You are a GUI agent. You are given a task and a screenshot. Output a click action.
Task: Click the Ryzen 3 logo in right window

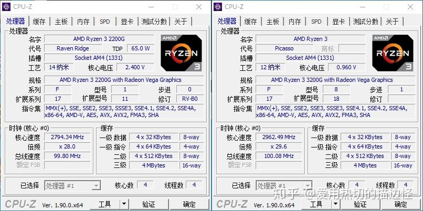(393, 53)
